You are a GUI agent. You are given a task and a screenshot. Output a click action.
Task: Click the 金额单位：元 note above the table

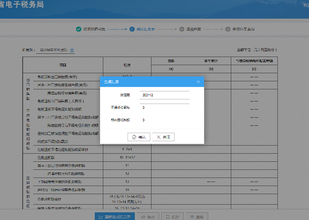(x=257, y=50)
